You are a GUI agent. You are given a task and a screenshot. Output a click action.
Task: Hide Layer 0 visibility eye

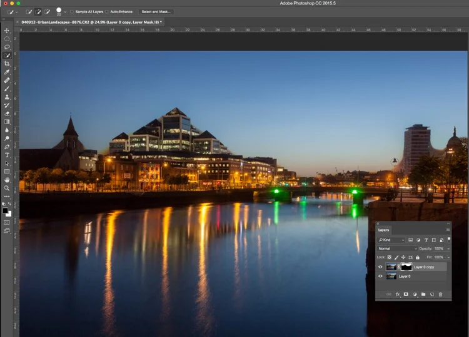(380, 276)
